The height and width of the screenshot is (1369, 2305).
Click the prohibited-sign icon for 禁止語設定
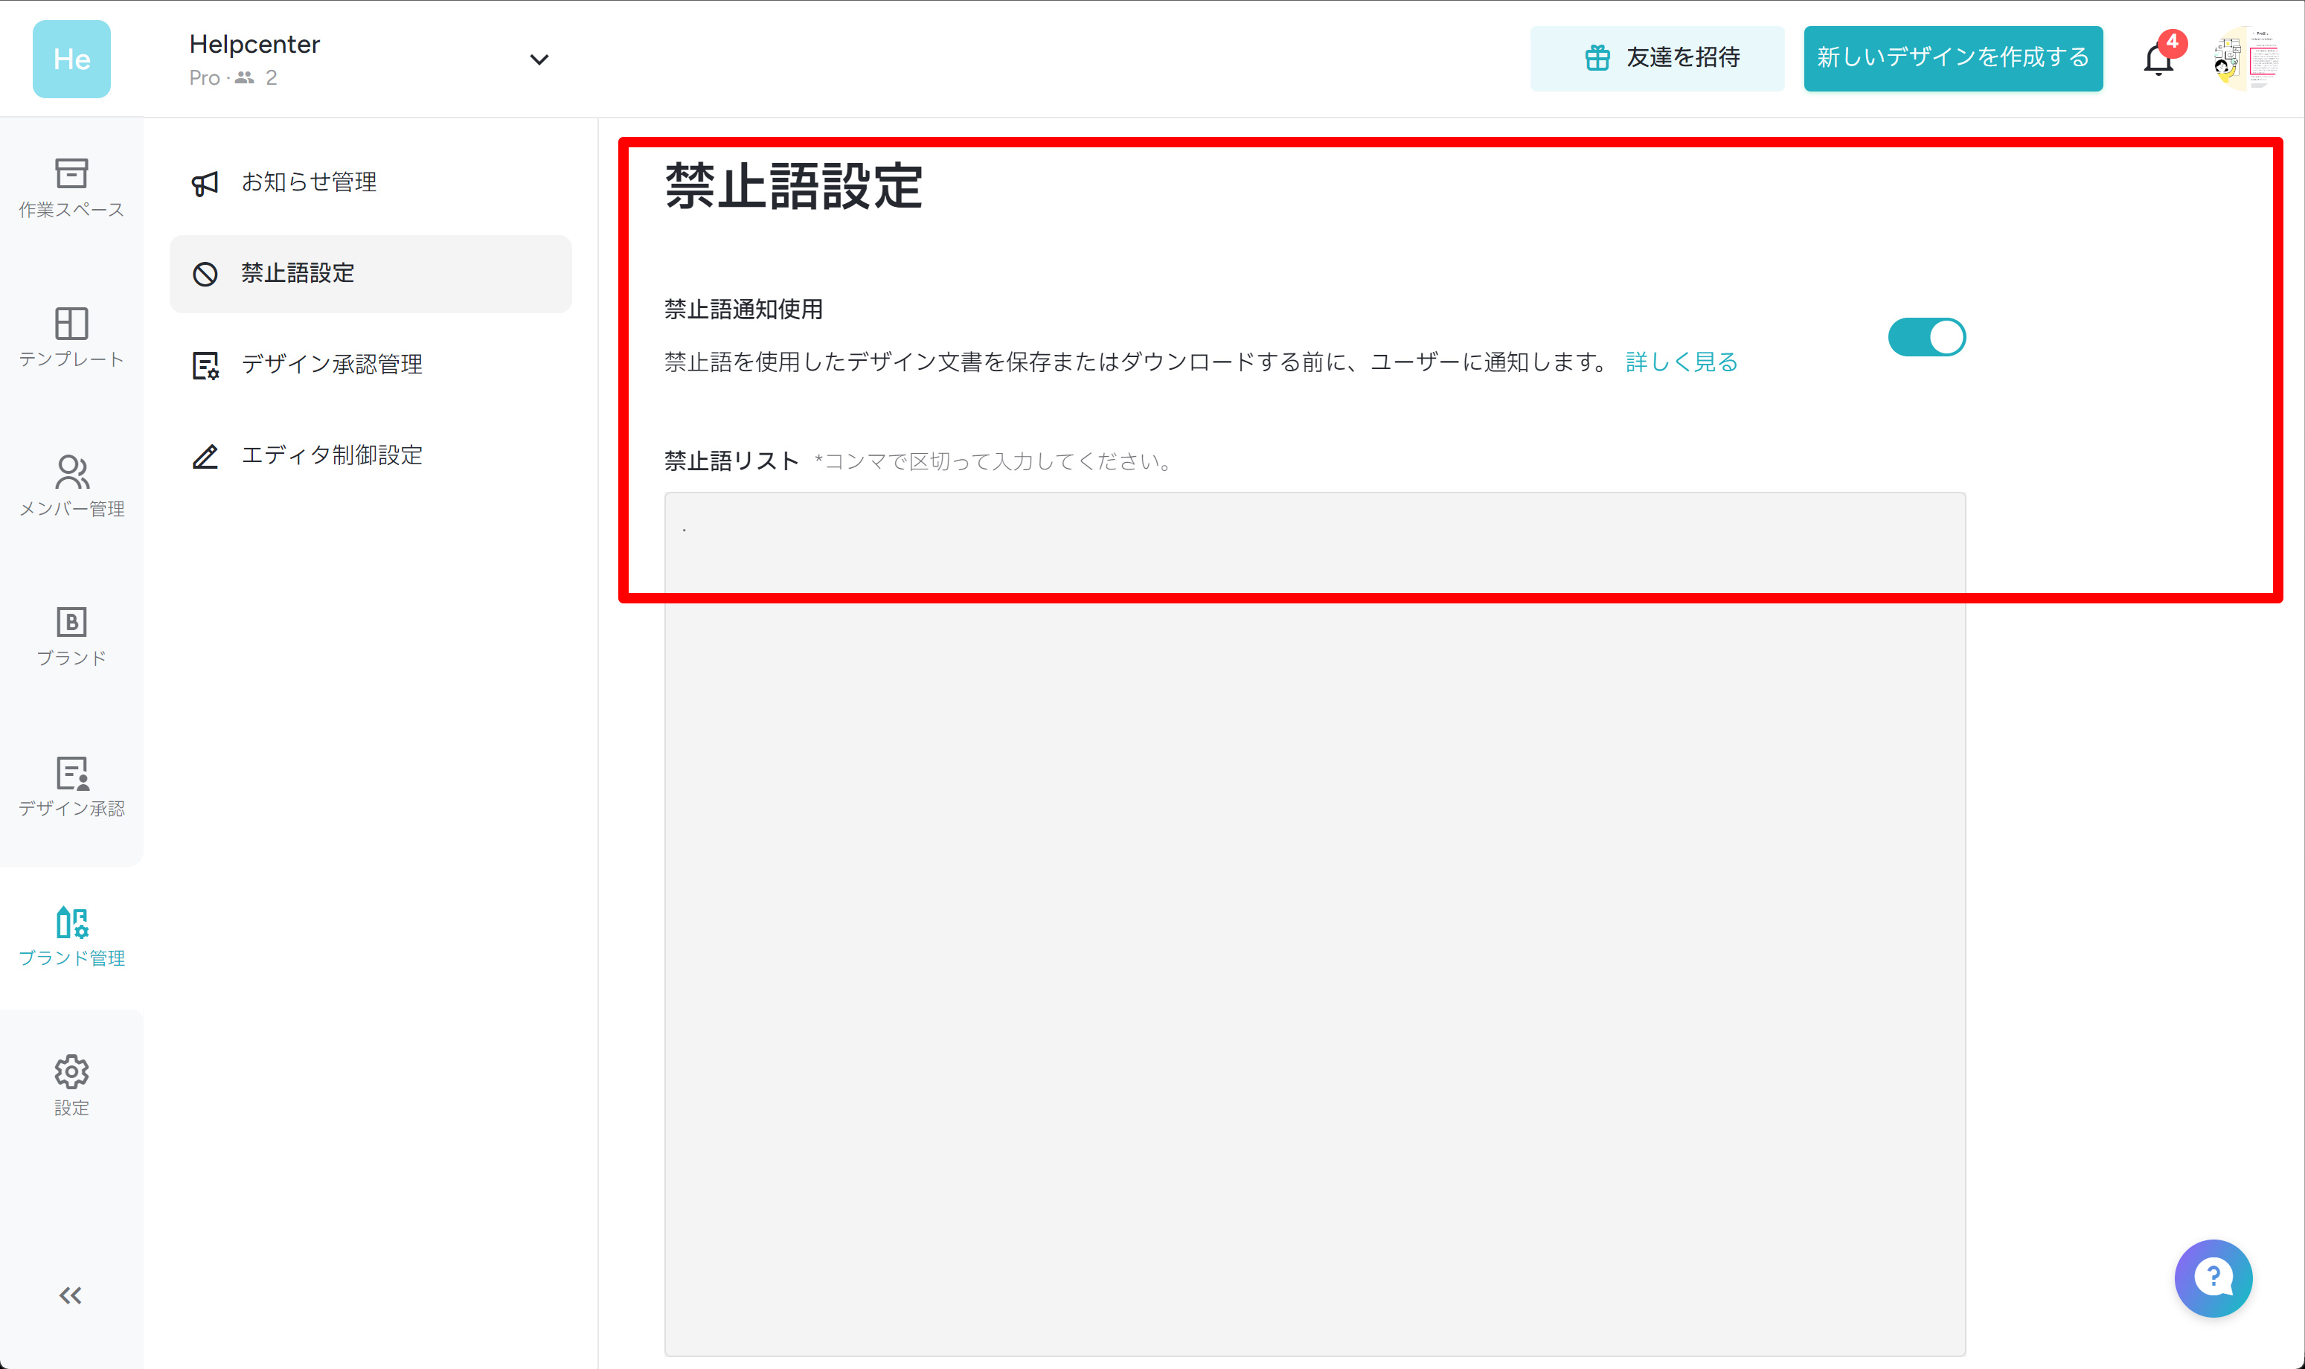click(205, 274)
